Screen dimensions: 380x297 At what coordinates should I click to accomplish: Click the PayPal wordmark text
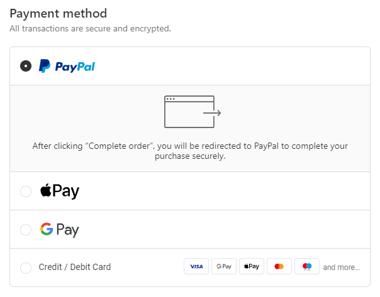[74, 67]
